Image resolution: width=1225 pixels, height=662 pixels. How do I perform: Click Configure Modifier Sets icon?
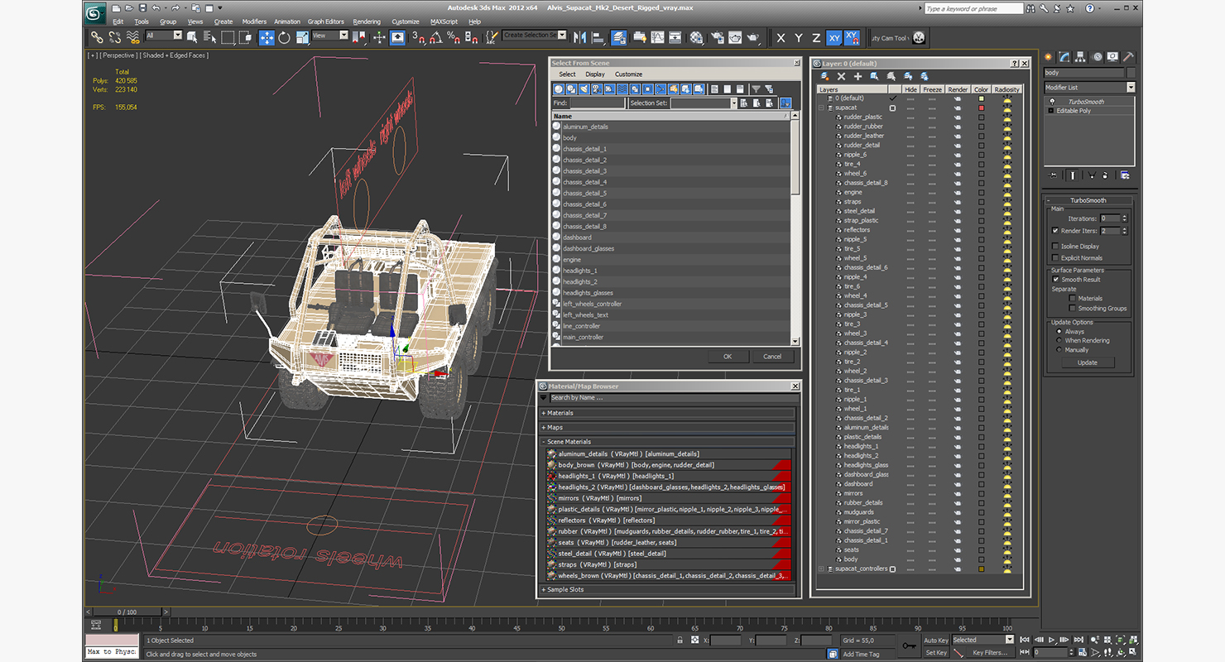[x=1125, y=175]
